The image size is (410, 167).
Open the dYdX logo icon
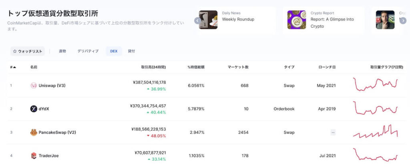pos(34,109)
